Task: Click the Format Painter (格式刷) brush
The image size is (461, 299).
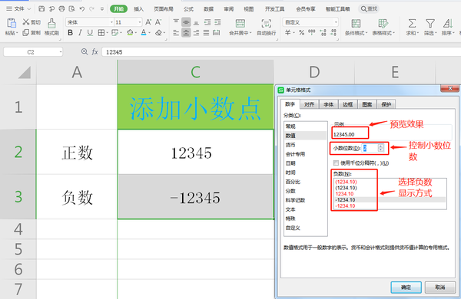Action: [51, 24]
